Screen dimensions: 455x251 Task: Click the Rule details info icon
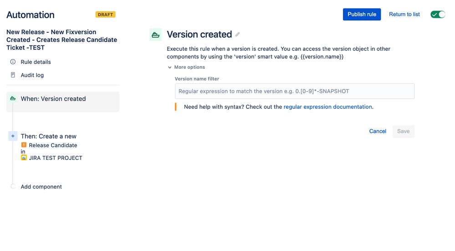13,62
